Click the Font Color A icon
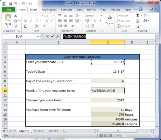The height and width of the screenshot is (140, 161). pyautogui.click(x=44, y=26)
